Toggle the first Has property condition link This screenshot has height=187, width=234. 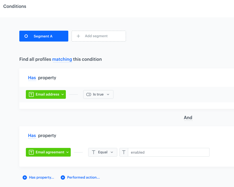[x=32, y=78]
